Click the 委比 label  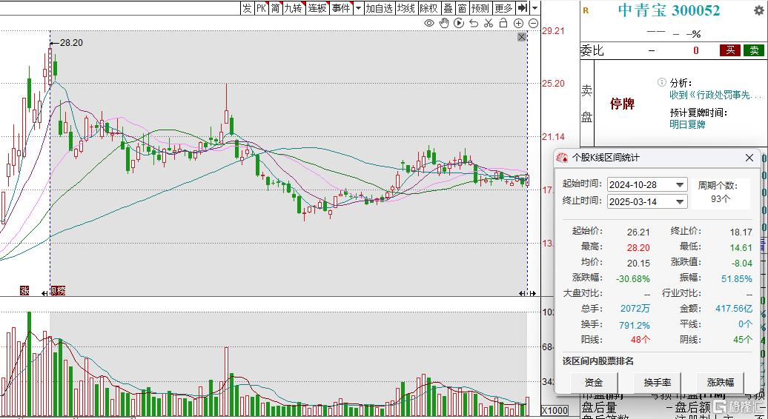[592, 50]
